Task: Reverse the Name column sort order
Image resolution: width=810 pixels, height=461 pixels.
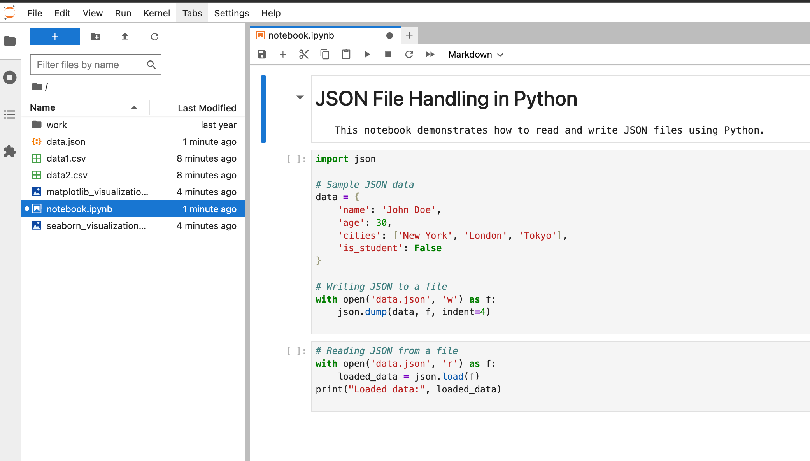Action: point(134,107)
